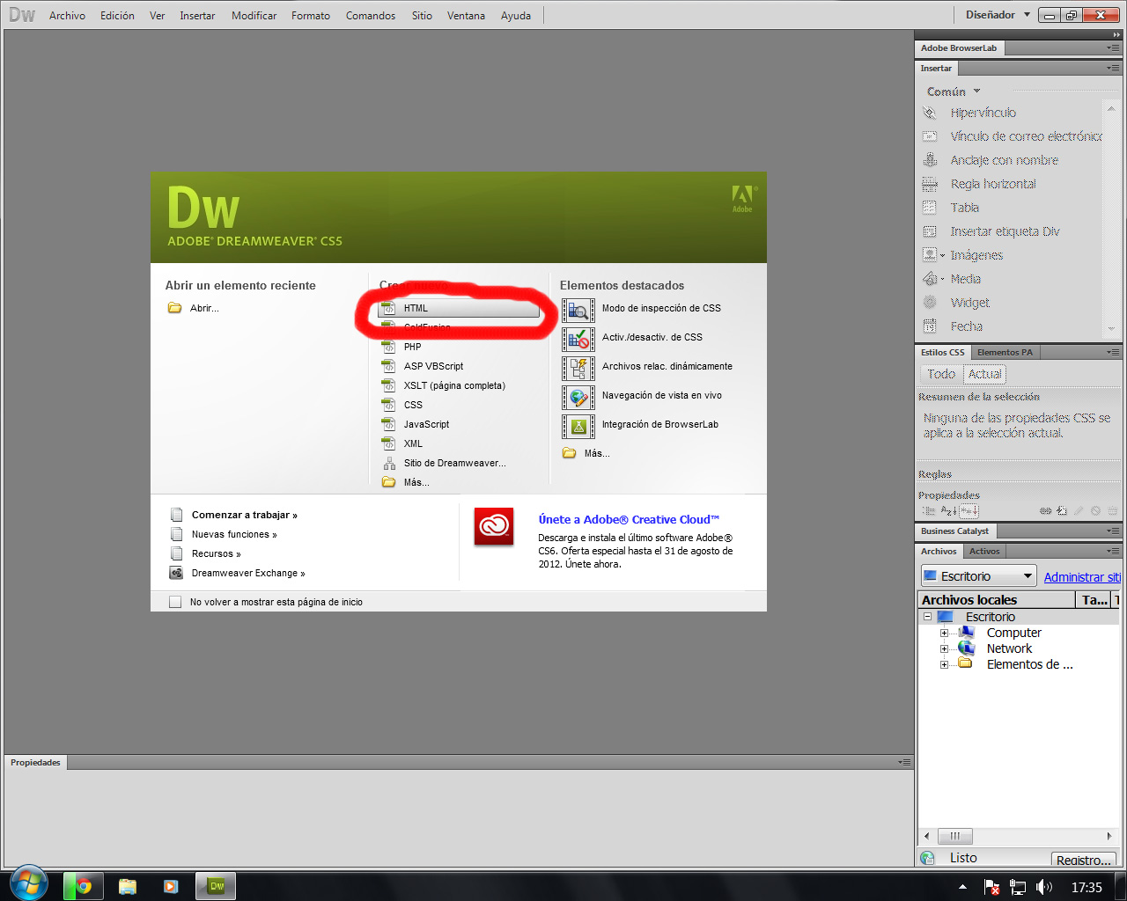The width and height of the screenshot is (1127, 901).
Task: Check No volver a mostrar esta página de inicio
Action: [x=173, y=602]
